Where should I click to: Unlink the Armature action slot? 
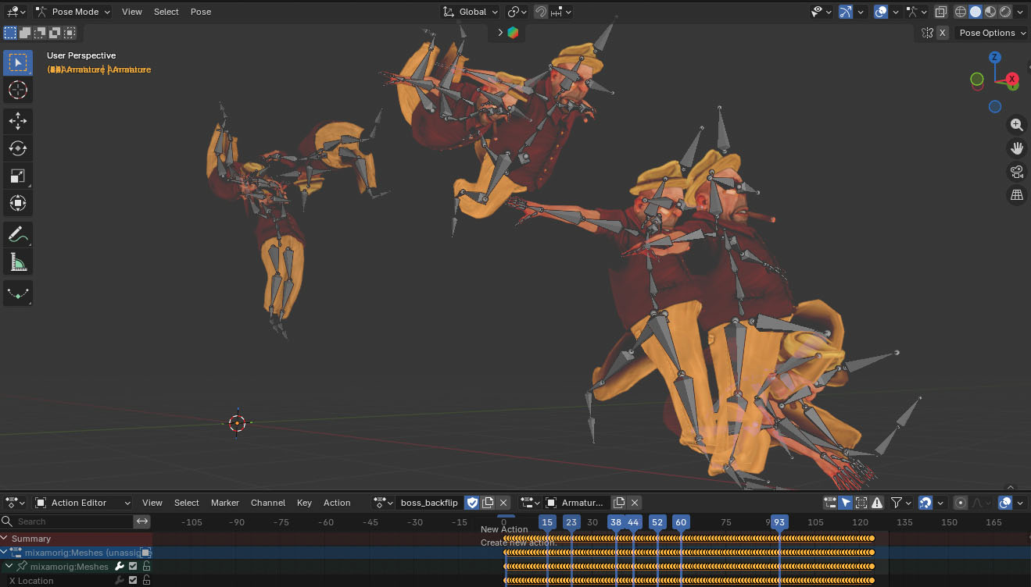pyautogui.click(x=635, y=503)
